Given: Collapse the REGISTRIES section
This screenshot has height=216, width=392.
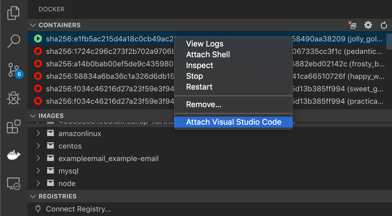Looking at the screenshot, I should pyautogui.click(x=33, y=196).
